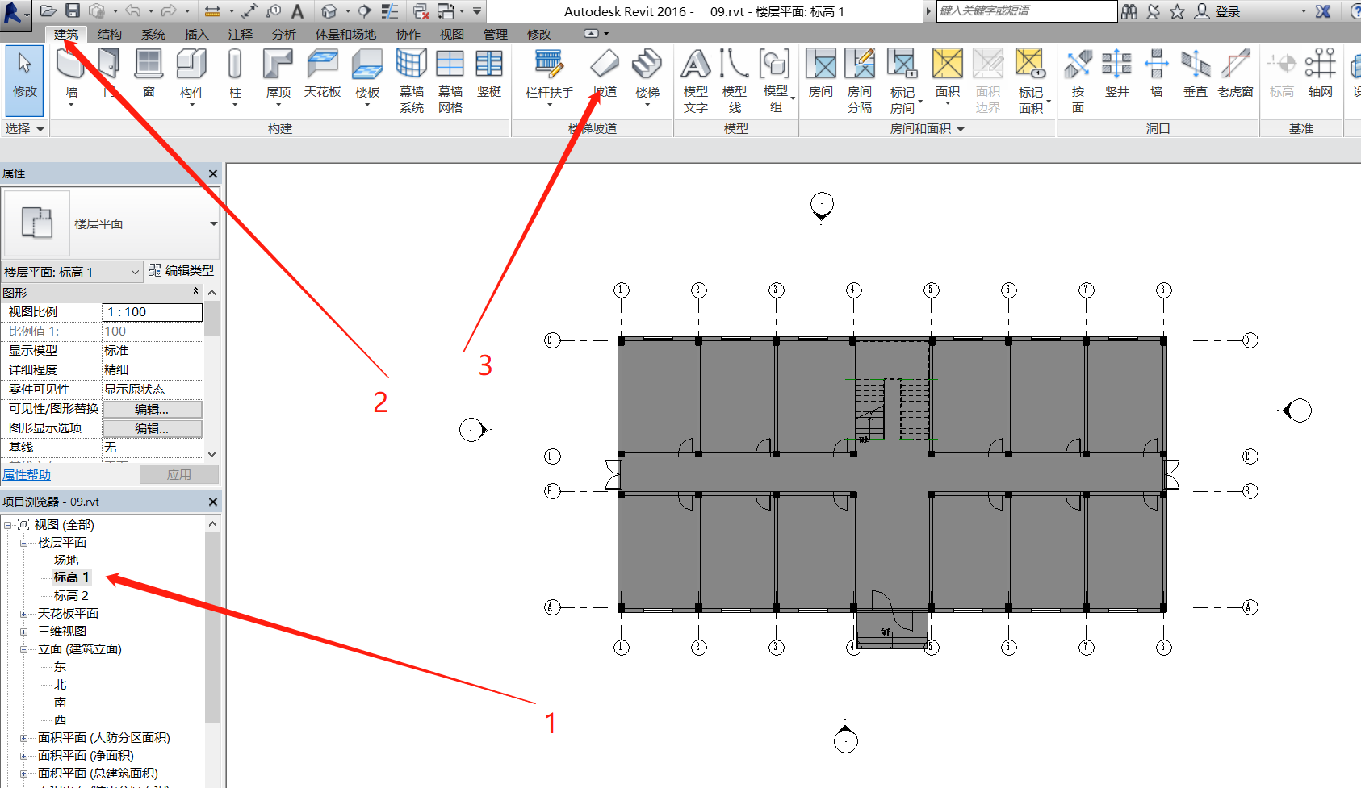Click the Window (窗) tool icon

pos(149,65)
